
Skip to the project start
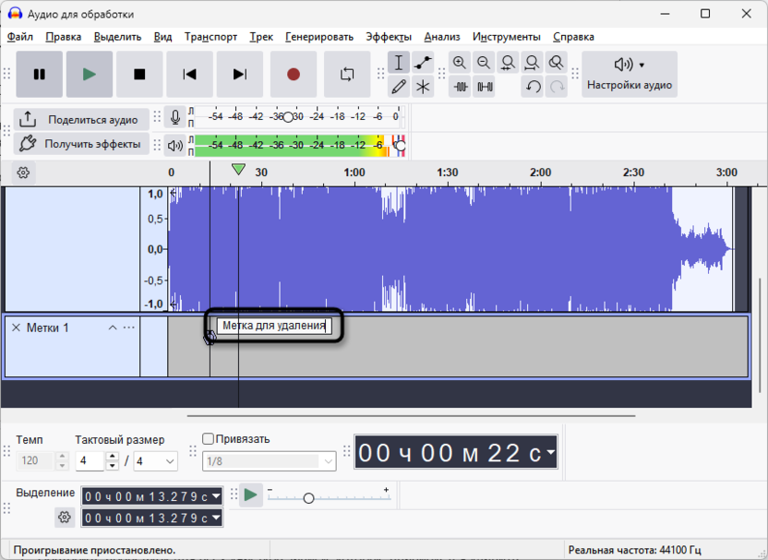click(x=189, y=75)
